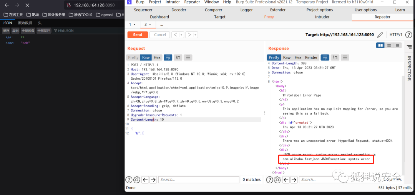415x195 pixels.
Task: Focus the response search field
Action: pos(339,180)
